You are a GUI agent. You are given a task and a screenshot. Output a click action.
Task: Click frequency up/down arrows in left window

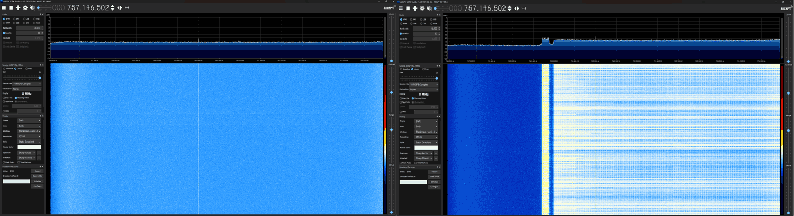[113, 8]
